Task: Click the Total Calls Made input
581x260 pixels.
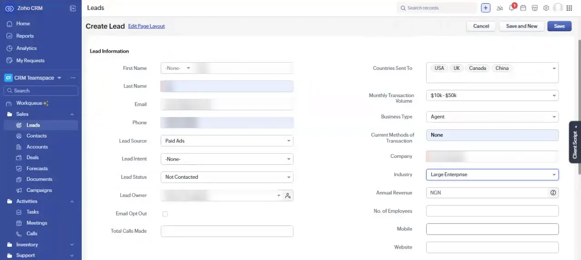Action: point(227,231)
